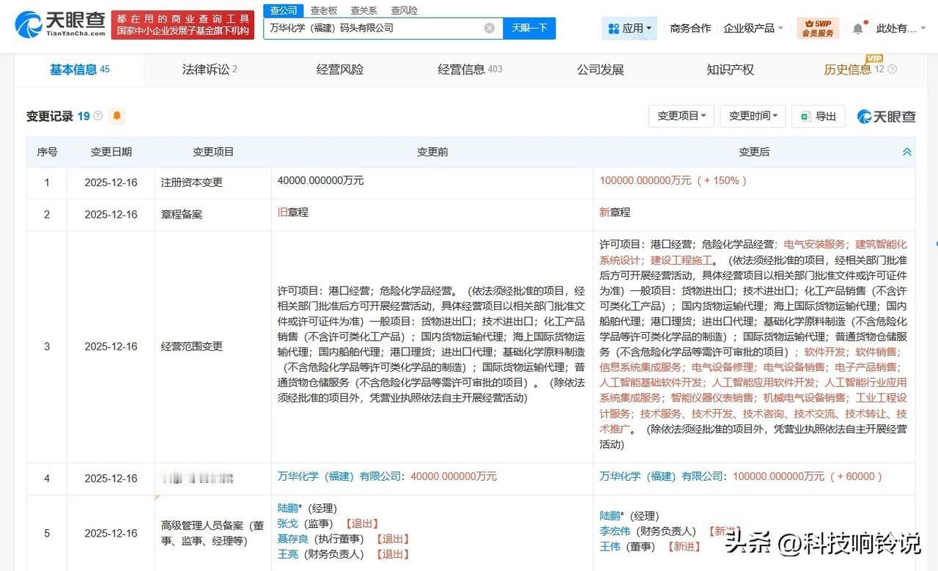Click the sequence number 5 cell

click(x=47, y=534)
